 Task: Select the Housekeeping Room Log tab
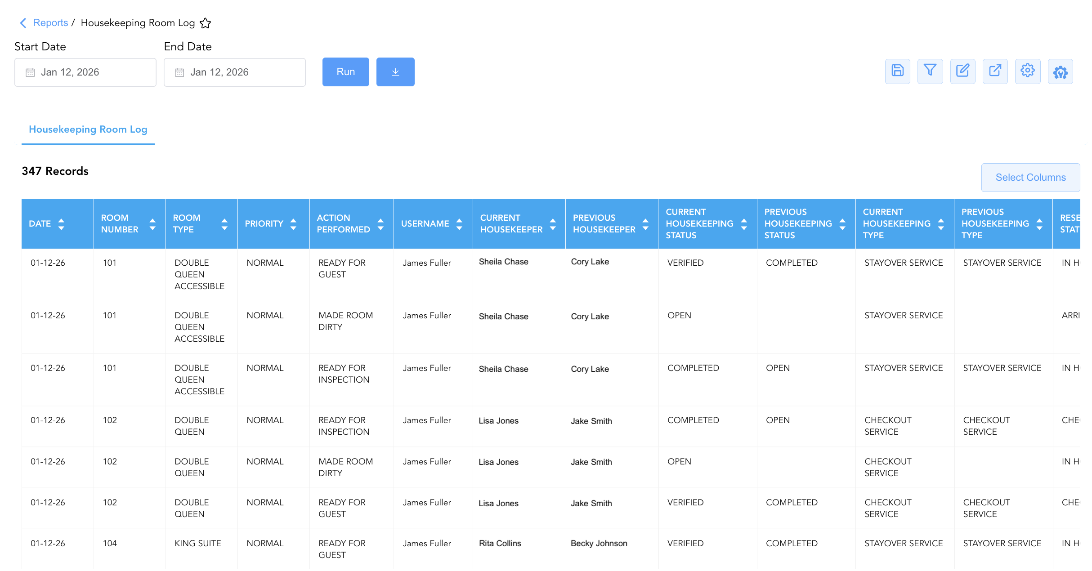(88, 129)
